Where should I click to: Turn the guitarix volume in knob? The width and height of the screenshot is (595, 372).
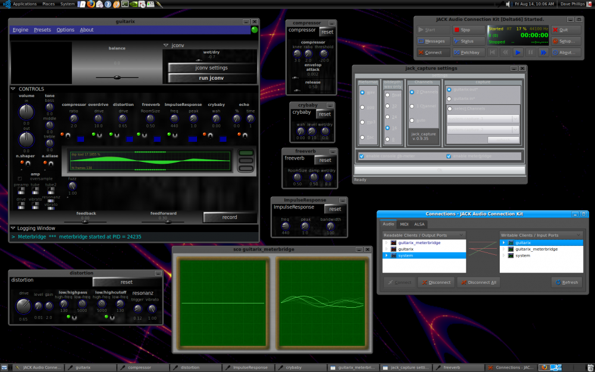[26, 111]
